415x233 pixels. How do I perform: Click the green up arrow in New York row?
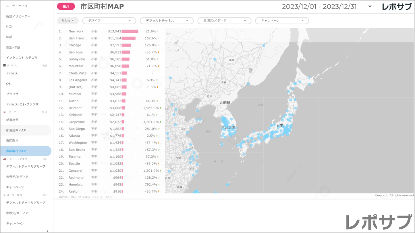pyautogui.click(x=158, y=32)
